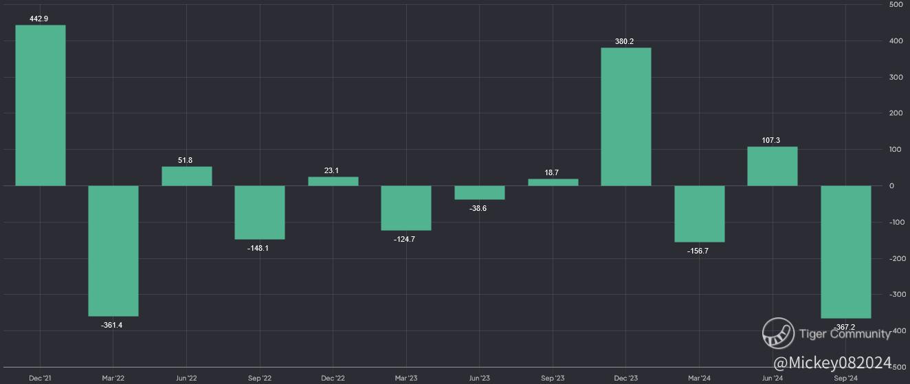Select the Jun '24 bar valued 107.3

773,166
